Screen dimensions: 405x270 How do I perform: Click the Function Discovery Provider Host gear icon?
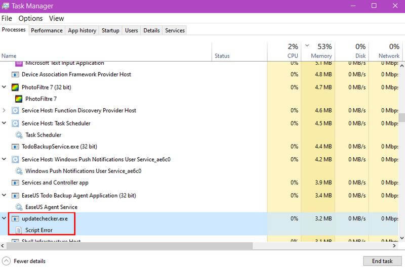click(15, 111)
